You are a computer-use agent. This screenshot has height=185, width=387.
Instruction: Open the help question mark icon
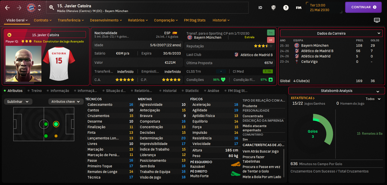coord(286,8)
